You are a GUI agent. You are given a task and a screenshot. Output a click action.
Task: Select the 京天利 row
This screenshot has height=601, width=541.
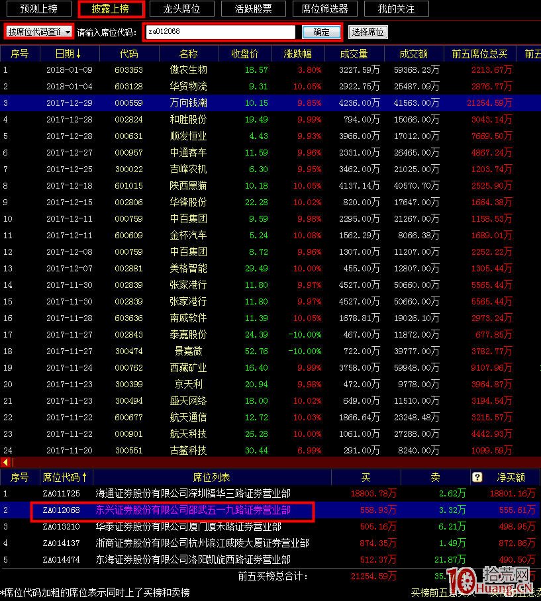[270, 385]
